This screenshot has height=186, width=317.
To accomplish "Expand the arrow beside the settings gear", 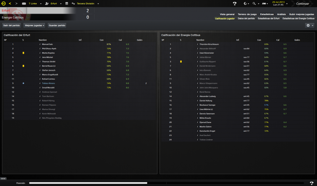I will pos(313,25).
